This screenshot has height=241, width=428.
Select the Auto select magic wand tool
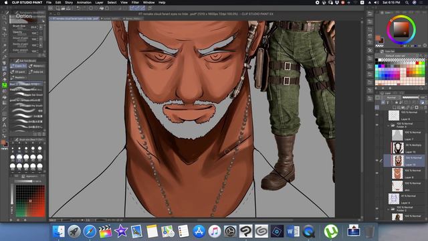tap(5, 46)
